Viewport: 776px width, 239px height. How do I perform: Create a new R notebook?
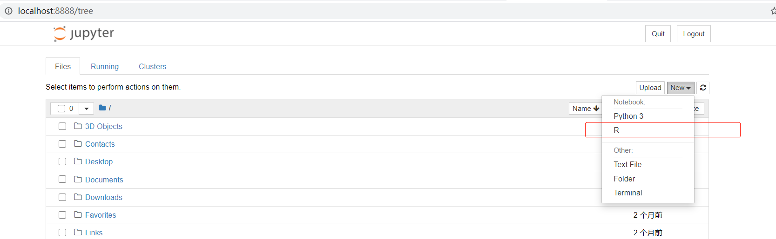[616, 130]
